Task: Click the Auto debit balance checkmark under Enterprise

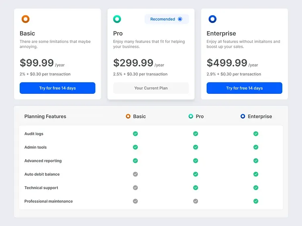Action: click(x=256, y=174)
